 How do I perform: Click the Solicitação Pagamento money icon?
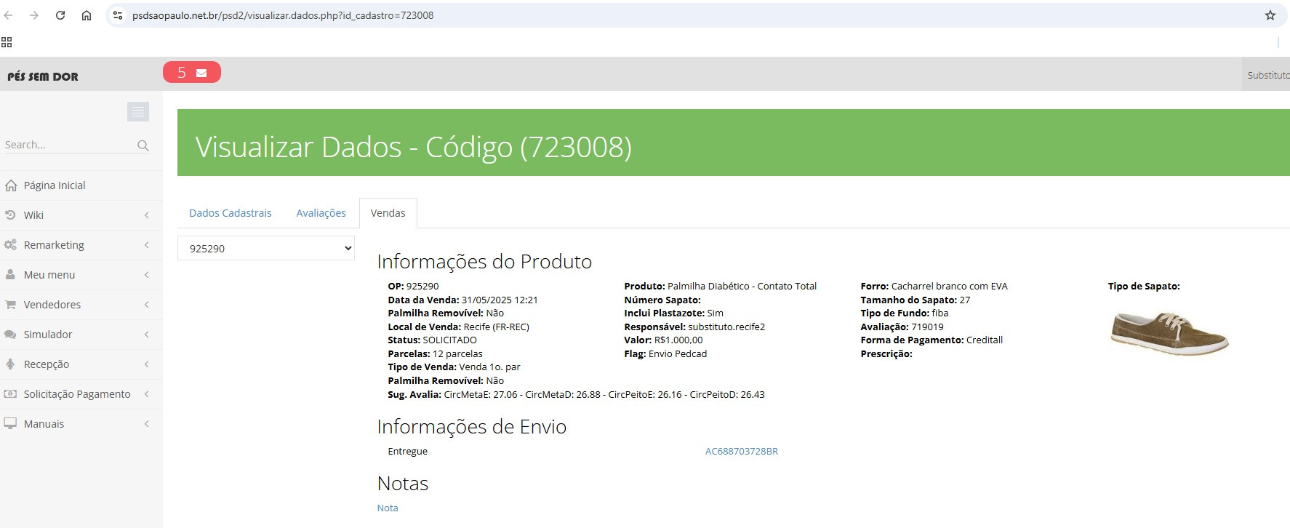[x=10, y=394]
